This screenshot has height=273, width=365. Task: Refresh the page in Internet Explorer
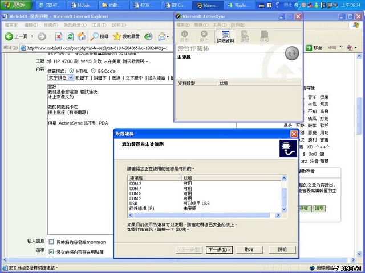pyautogui.click(x=70, y=36)
